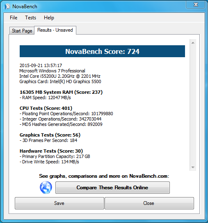This screenshot has width=208, height=223.
Task: Click the NovaBench app icon in title bar
Action: [7, 7]
